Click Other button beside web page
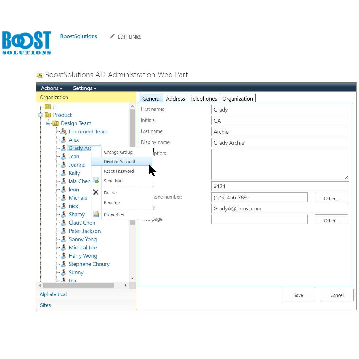Screen dimensions: 359x359 tap(331, 219)
